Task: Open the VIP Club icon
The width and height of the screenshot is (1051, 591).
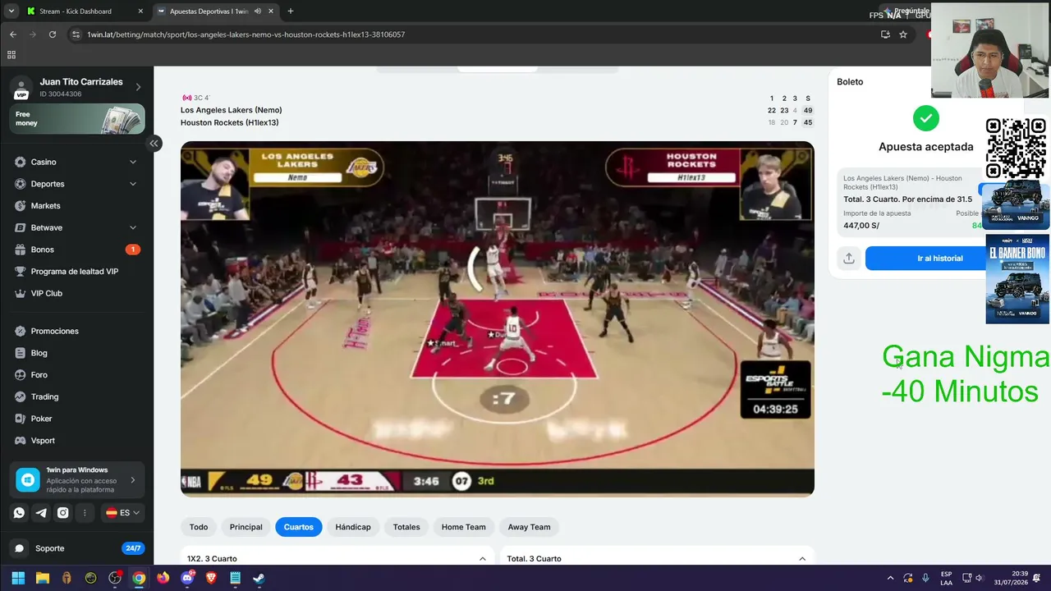Action: point(21,293)
